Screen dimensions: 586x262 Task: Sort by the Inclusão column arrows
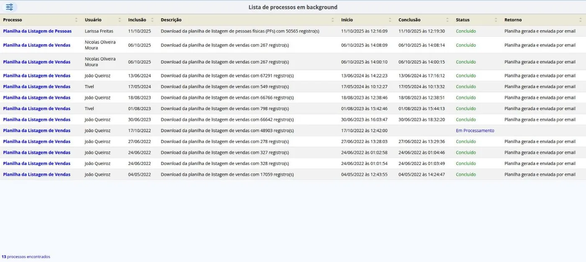tap(152, 20)
